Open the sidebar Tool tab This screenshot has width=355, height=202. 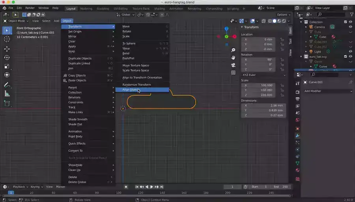point(290,41)
